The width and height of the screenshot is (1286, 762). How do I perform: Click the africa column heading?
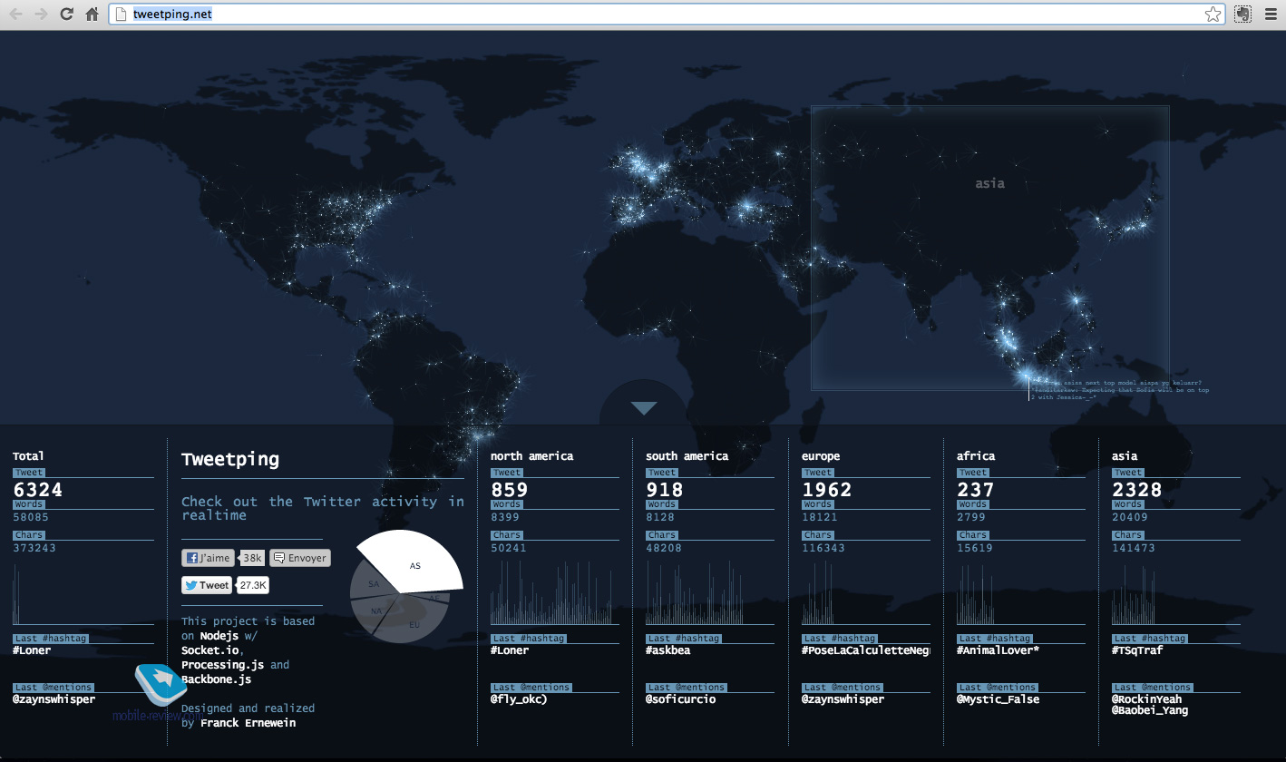[976, 456]
